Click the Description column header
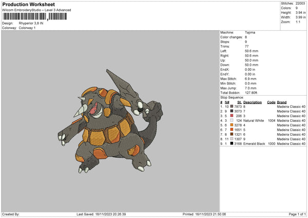Screen dimensions: 308x218 [253, 102]
